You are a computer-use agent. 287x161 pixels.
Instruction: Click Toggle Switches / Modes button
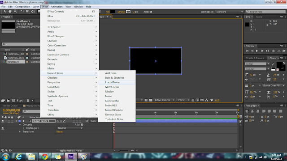click(x=70, y=151)
